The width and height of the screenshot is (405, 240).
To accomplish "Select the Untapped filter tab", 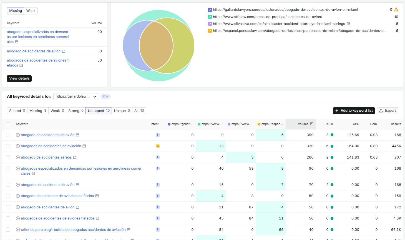I will (99, 111).
